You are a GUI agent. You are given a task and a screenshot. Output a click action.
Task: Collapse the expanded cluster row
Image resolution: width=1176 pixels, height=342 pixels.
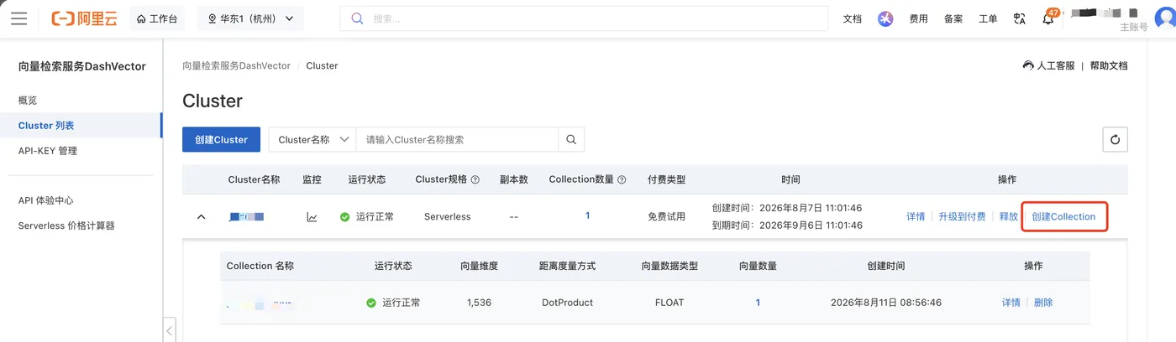[x=201, y=217]
